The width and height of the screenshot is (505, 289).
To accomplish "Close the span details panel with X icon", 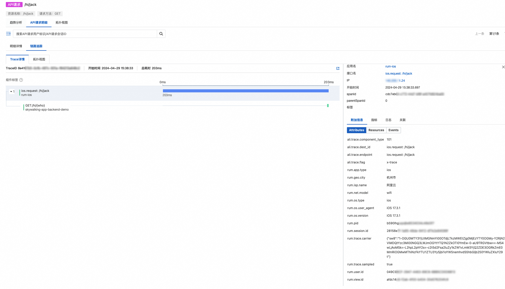I will coord(503,67).
